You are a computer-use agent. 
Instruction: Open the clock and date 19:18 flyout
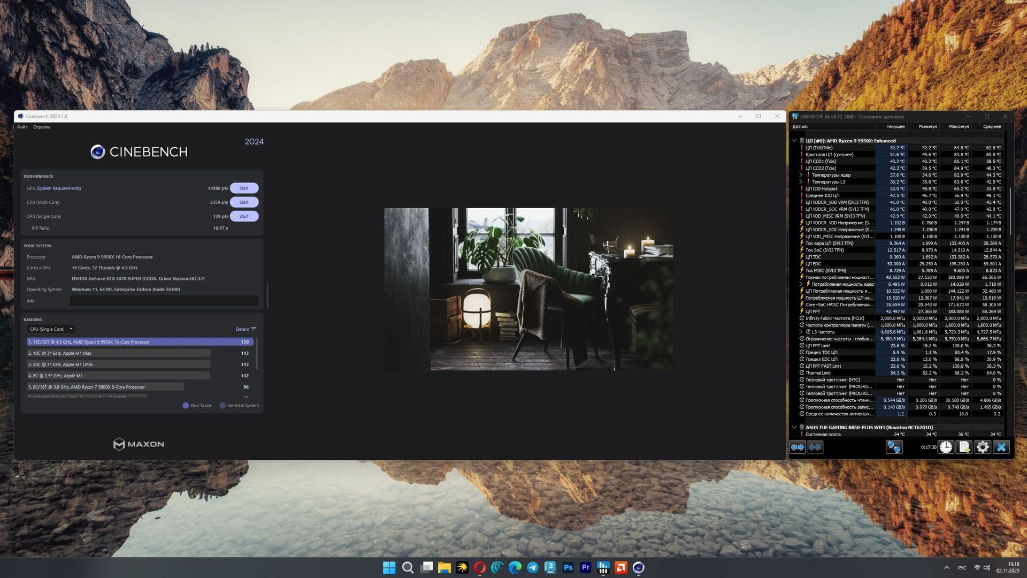click(x=1007, y=567)
